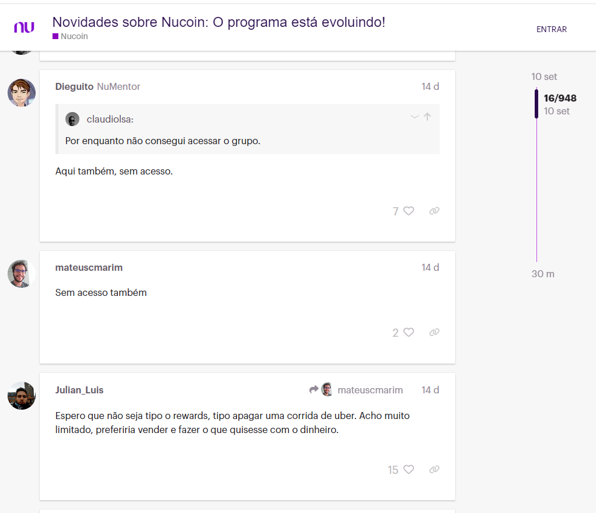
Task: Open the Nubank logo home link
Action: coord(24,27)
